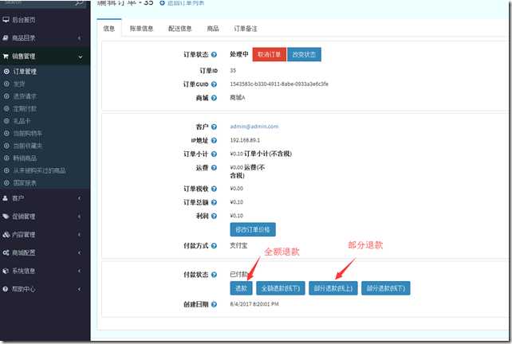Click the help icon next to 订单状态
This screenshot has height=344, width=512.
[x=214, y=54]
